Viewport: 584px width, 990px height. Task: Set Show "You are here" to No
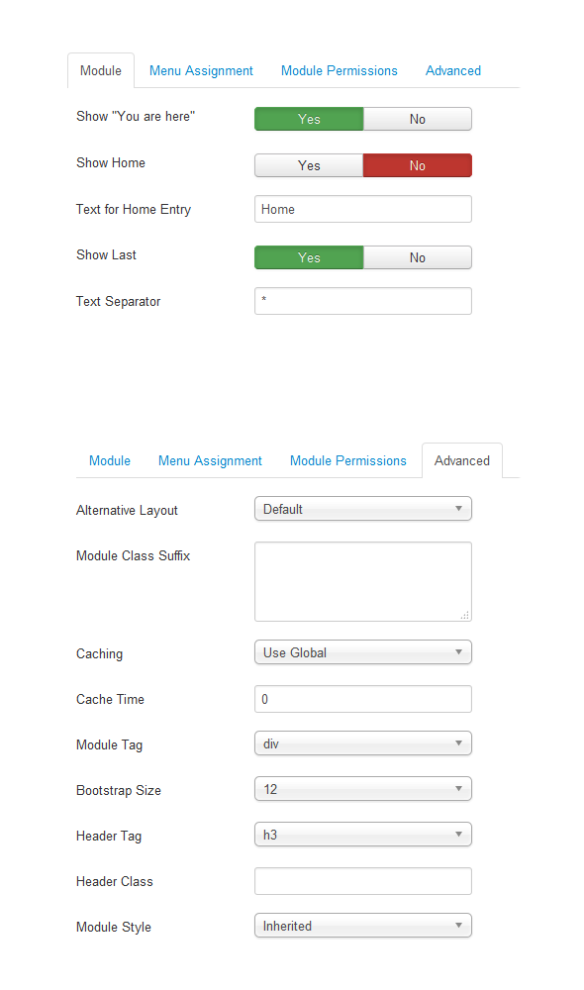pyautogui.click(x=418, y=119)
